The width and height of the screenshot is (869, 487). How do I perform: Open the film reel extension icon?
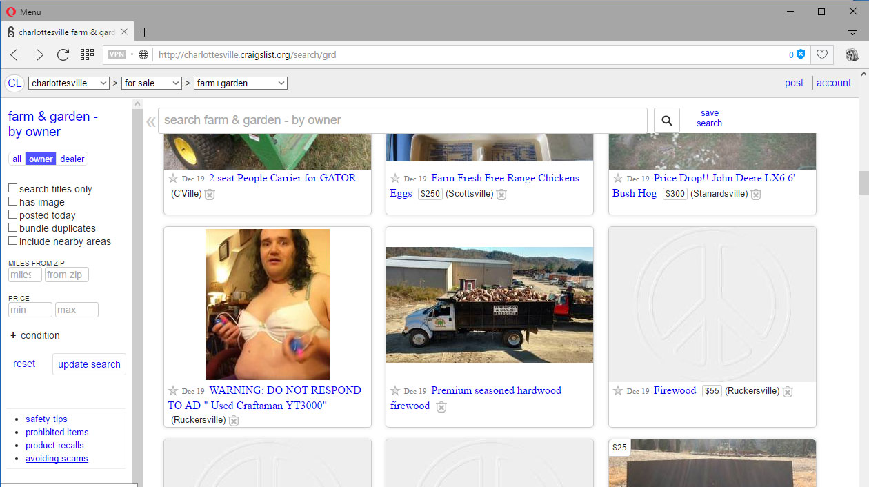(x=851, y=54)
